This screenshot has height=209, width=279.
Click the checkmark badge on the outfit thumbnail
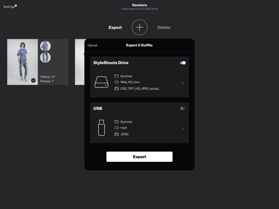33,80
